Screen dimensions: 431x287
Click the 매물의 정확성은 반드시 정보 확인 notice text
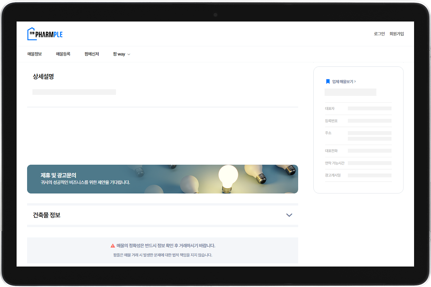[166, 246]
